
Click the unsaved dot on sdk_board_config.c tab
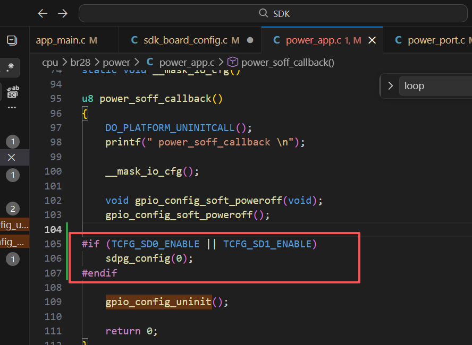250,40
